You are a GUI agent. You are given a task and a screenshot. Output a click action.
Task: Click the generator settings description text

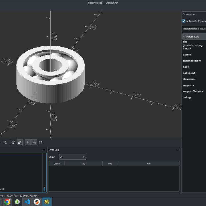click(x=193, y=45)
